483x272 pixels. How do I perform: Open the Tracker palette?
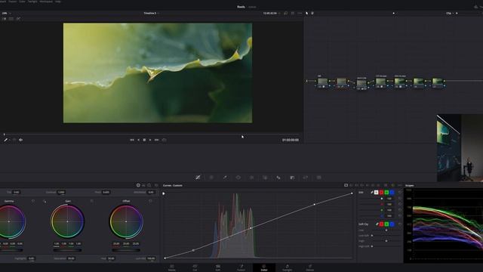[251, 178]
